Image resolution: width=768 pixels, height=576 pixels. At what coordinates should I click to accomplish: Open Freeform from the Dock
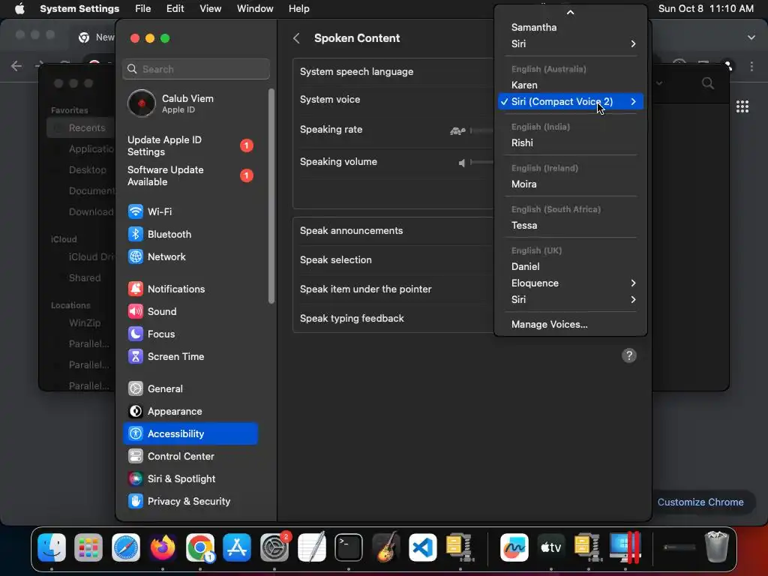[514, 547]
